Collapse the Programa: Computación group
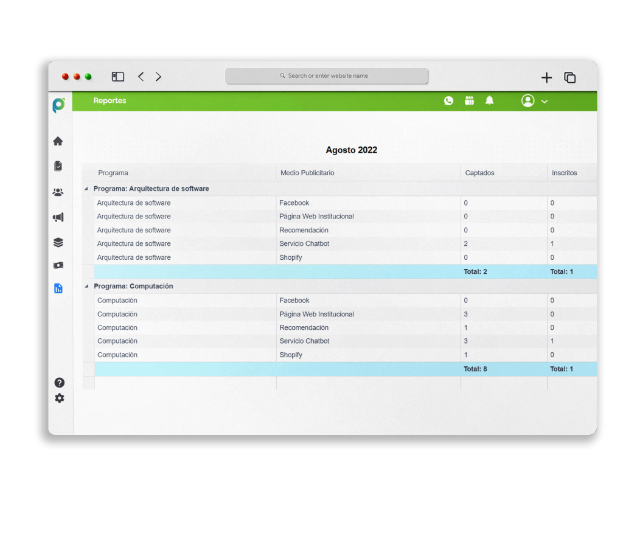Screen dimensions: 623x539 (86, 286)
